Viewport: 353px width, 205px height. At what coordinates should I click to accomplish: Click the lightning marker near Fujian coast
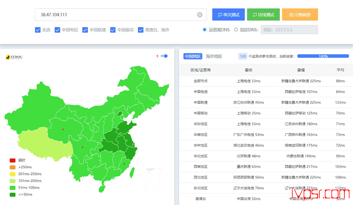(124, 163)
